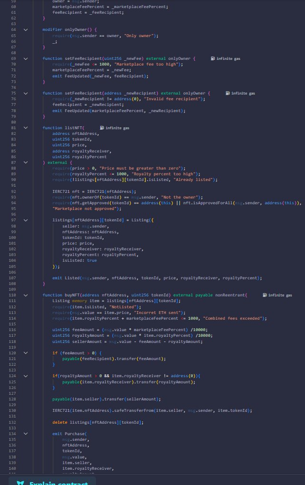Click the "Combined fees exceeded" string

click(233, 318)
